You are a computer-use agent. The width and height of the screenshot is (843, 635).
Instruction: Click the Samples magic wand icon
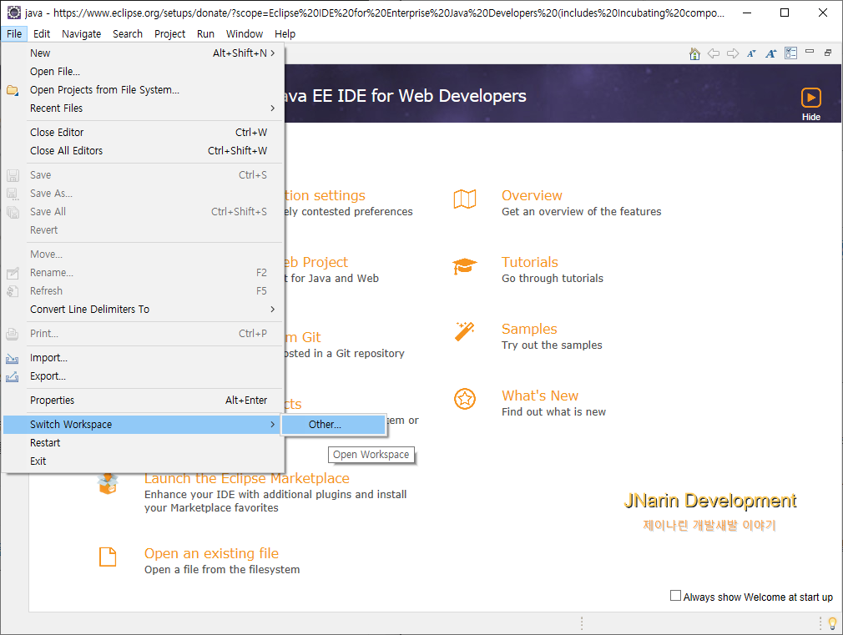[465, 331]
